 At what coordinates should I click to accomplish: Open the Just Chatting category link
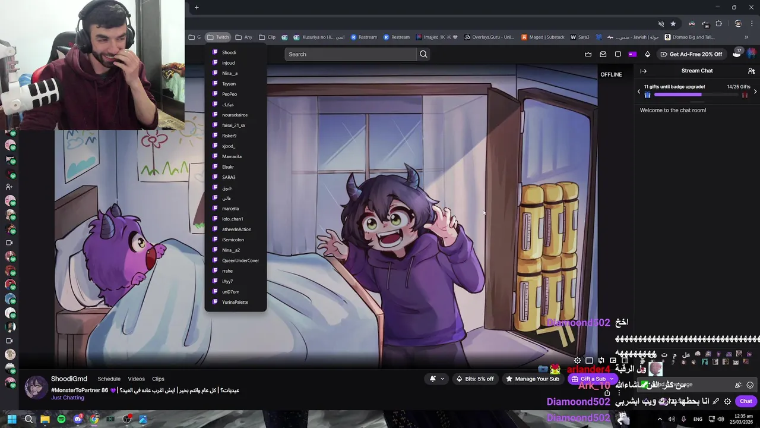click(68, 398)
